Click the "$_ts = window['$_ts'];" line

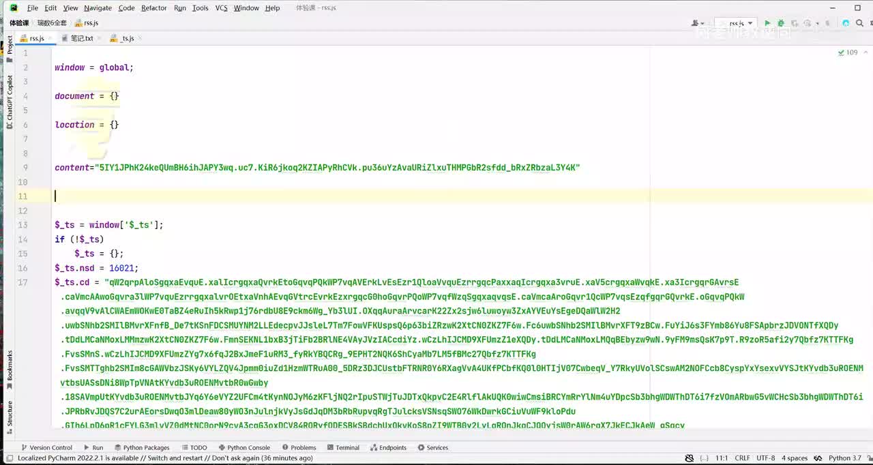click(109, 225)
